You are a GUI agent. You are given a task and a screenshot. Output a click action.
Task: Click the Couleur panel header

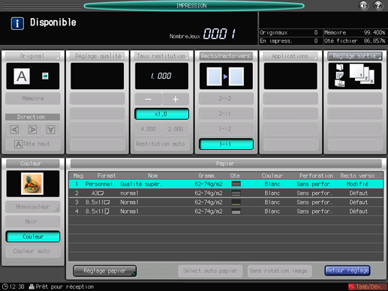(x=33, y=163)
